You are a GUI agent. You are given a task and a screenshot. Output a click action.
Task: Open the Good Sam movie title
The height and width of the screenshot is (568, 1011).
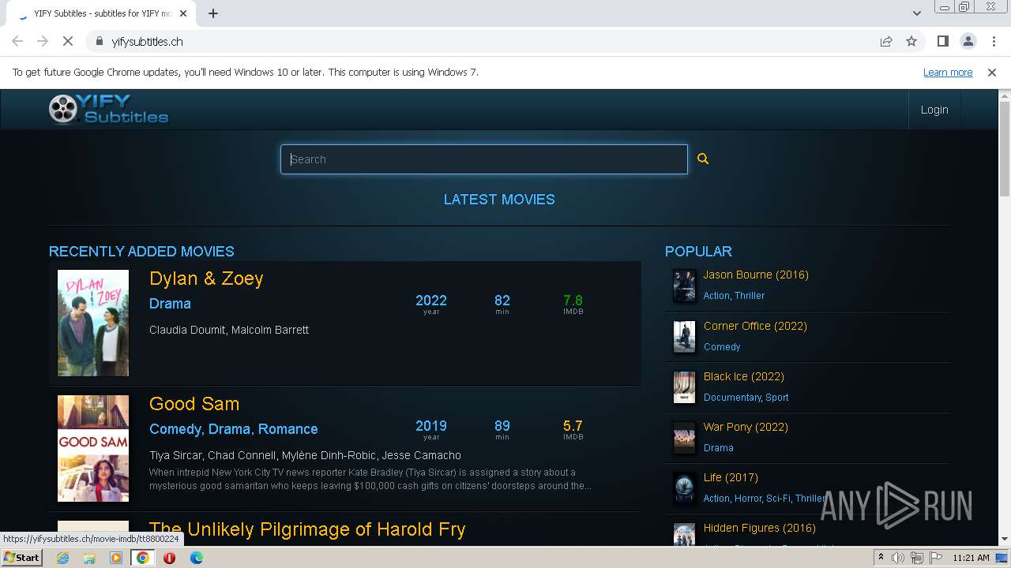coord(194,404)
